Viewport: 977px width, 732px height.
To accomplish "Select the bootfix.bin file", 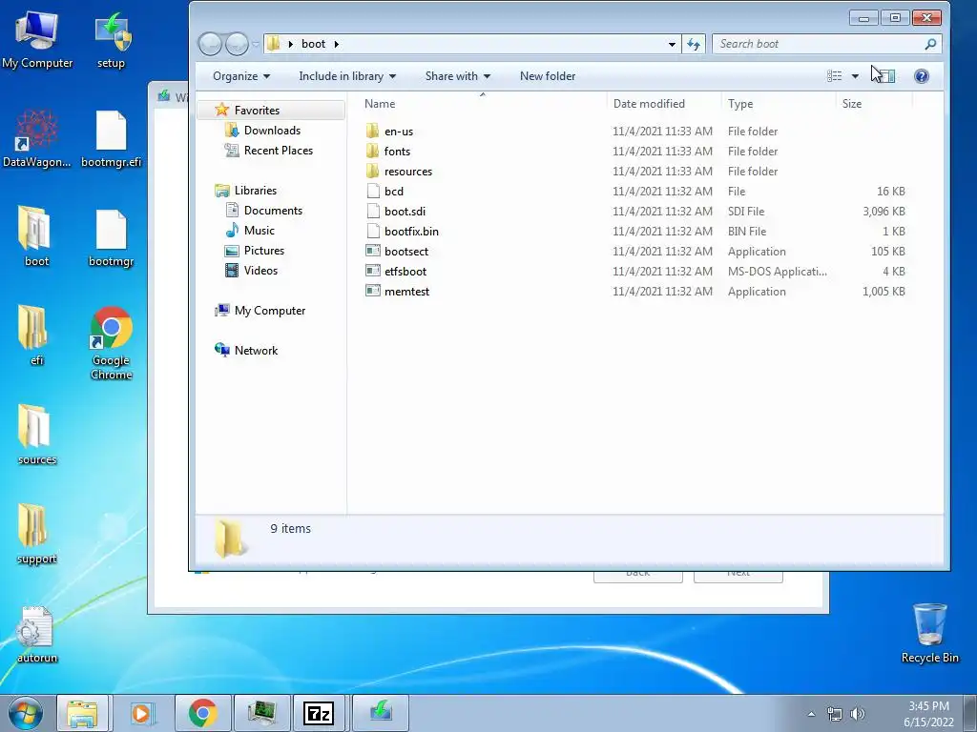I will point(411,231).
